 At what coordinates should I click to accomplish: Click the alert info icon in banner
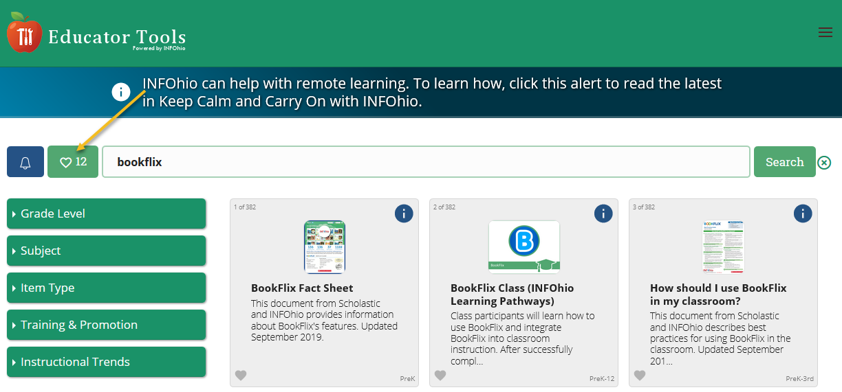[x=121, y=92]
